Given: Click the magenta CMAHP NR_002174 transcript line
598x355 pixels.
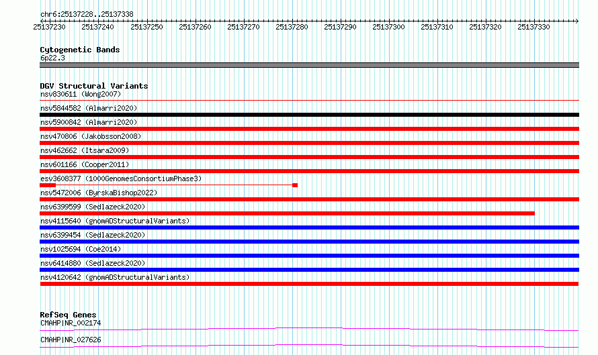Looking at the screenshot, I should pyautogui.click(x=309, y=329).
